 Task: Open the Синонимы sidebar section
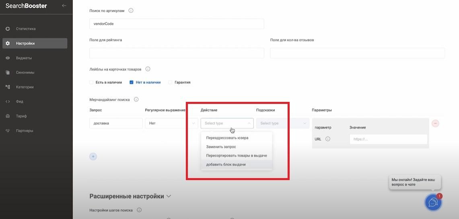point(25,73)
